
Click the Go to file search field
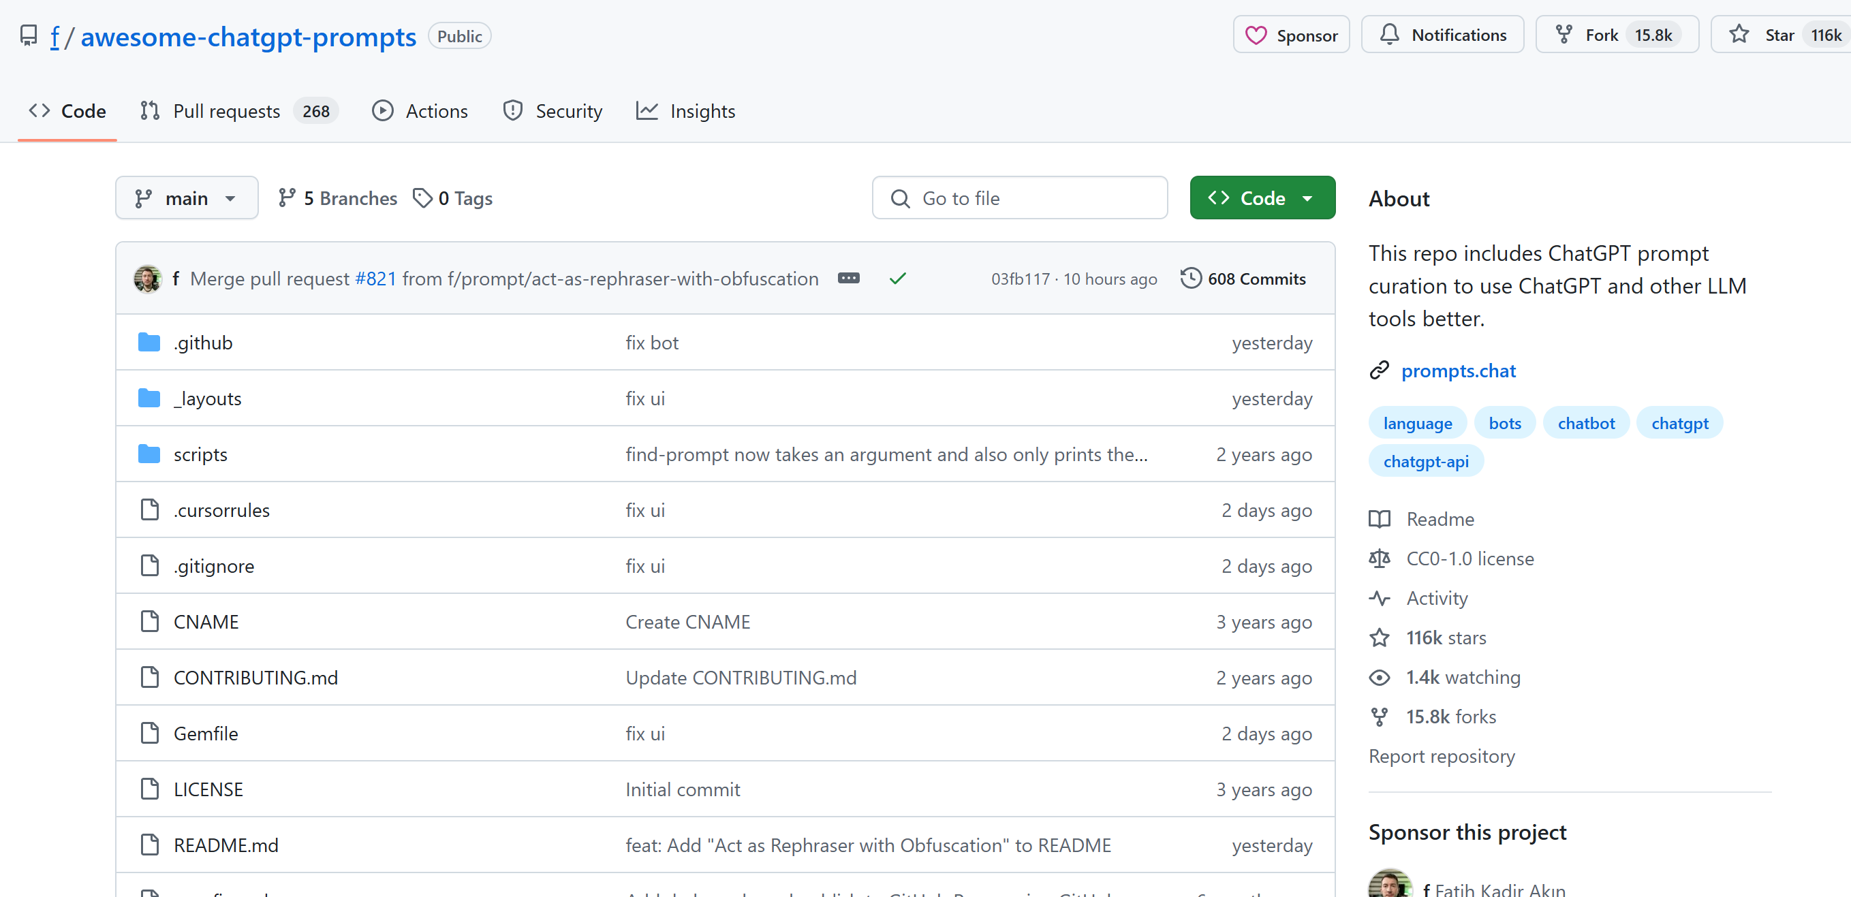tap(1020, 198)
